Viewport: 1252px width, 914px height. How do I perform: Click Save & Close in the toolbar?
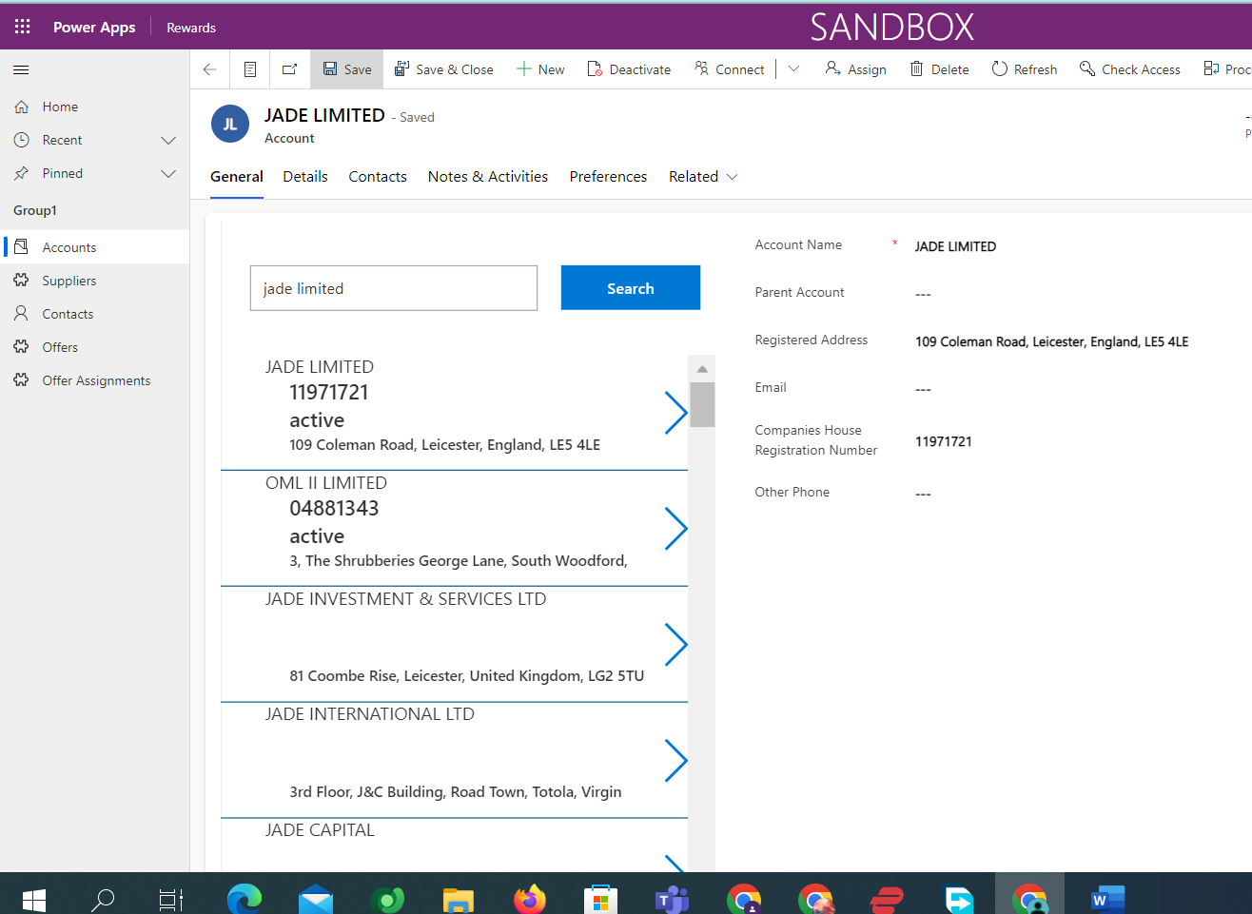[443, 68]
